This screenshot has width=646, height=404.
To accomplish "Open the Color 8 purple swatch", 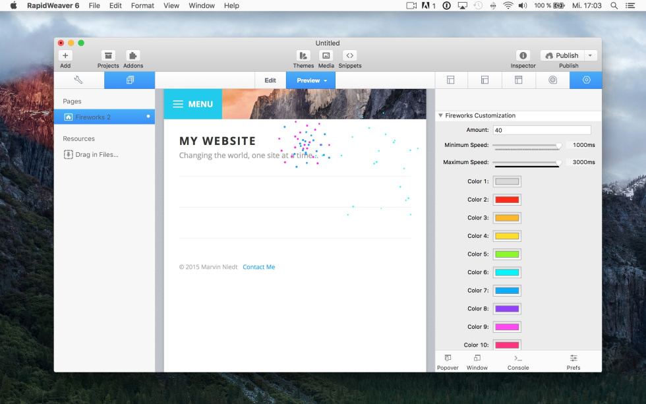I will pyautogui.click(x=507, y=308).
